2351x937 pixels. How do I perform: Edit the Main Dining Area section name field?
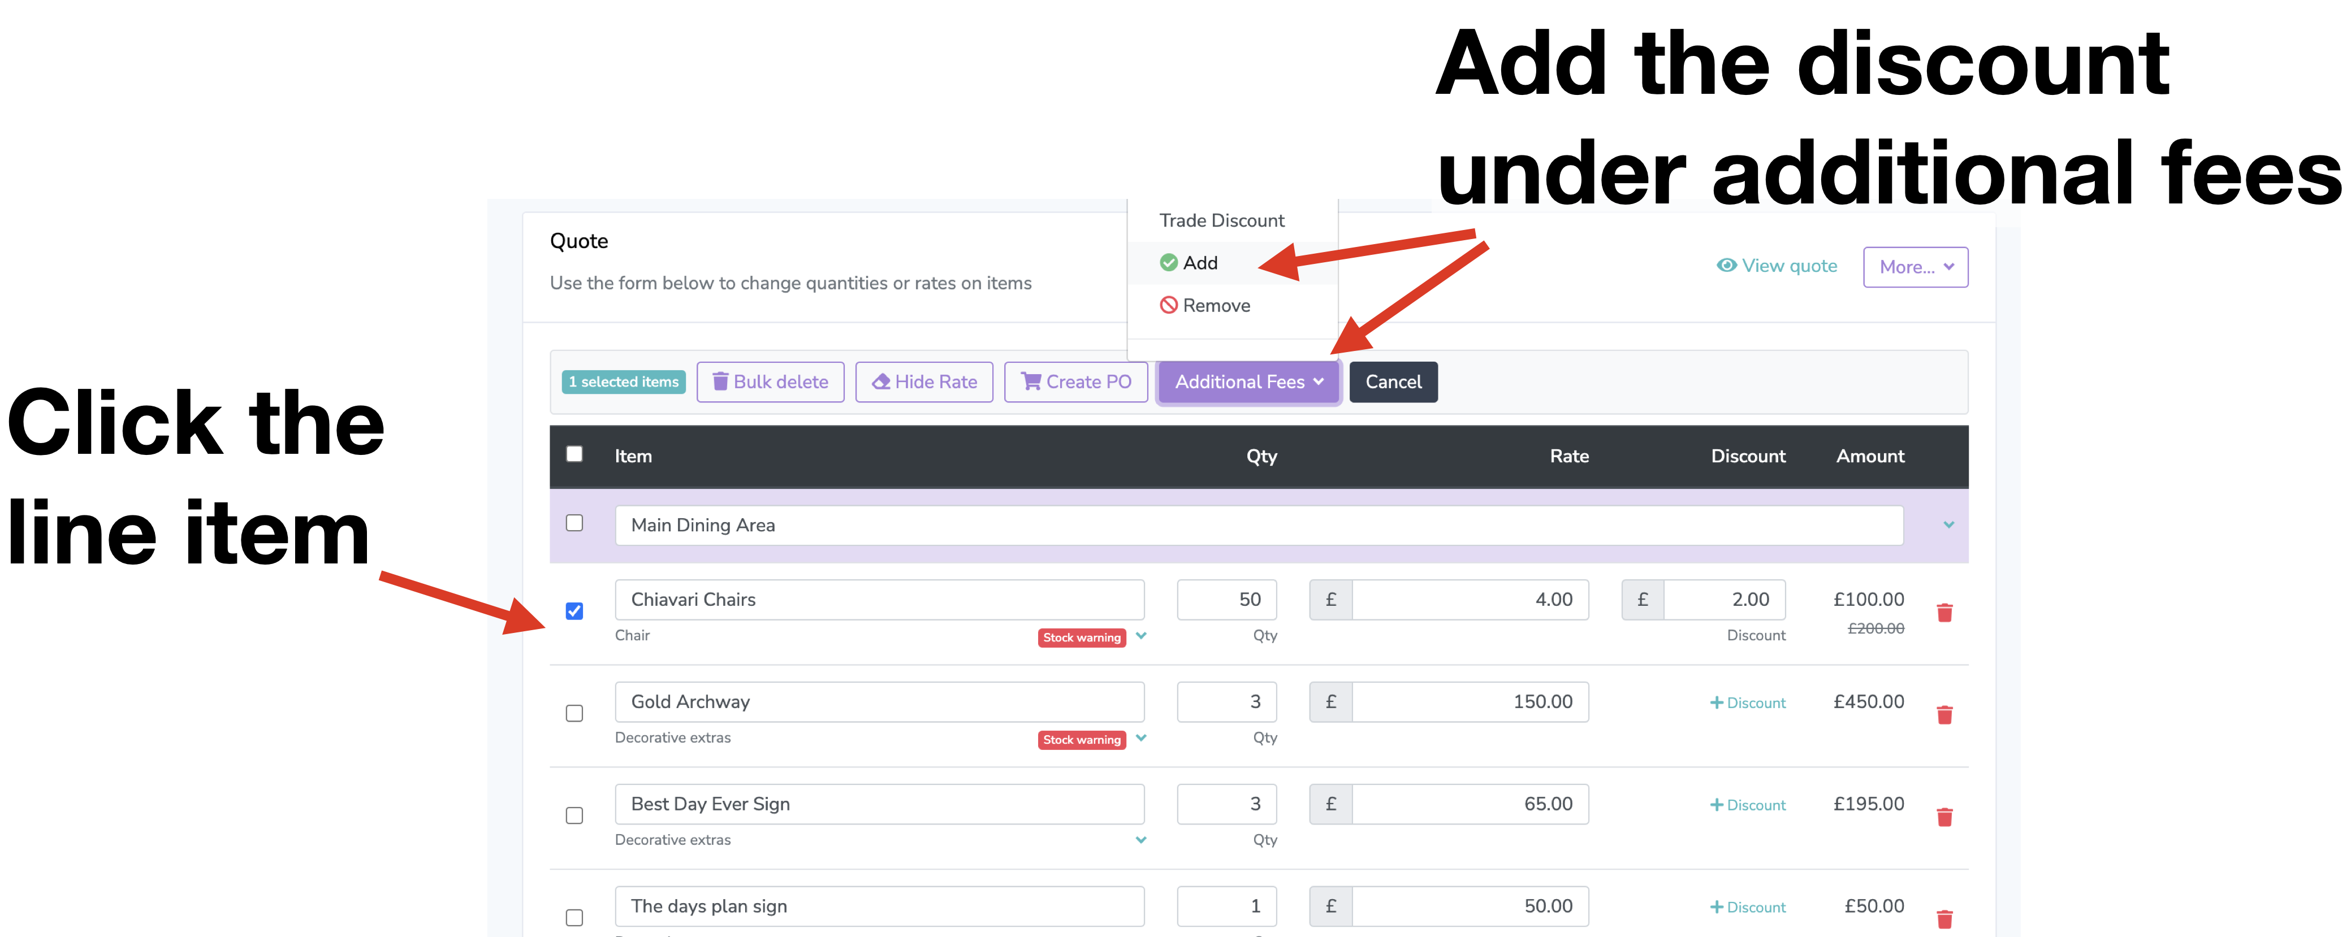tap(1259, 526)
